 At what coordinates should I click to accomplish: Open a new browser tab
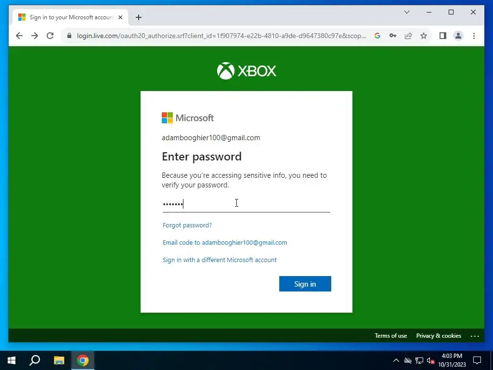tap(139, 17)
